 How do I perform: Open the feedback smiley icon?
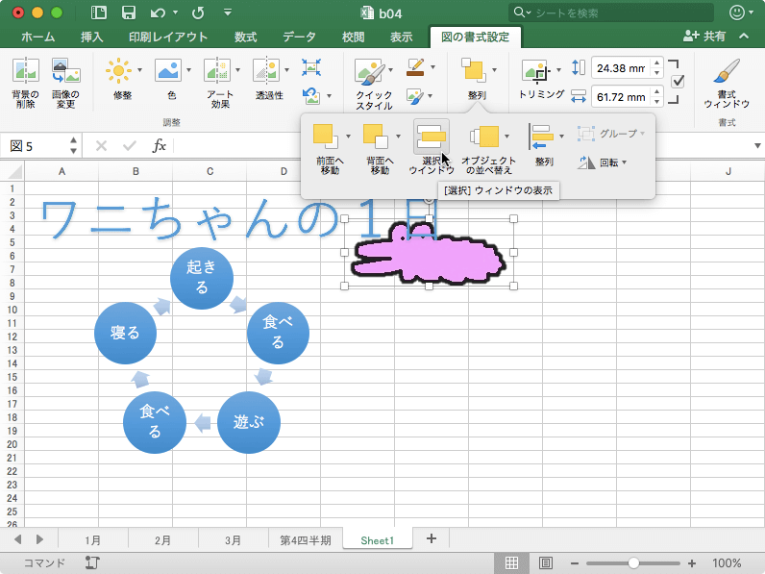[737, 12]
